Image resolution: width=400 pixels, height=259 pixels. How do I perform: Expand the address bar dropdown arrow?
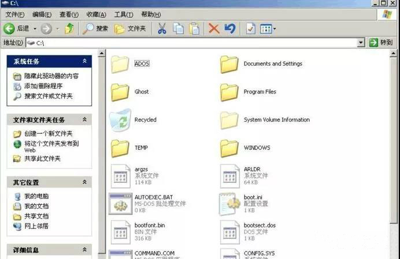coord(361,43)
